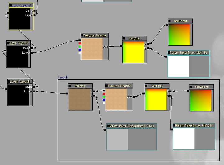The width and height of the screenshot is (224, 165).
Task: Click A pin of Multiply connected to layer3_brightness
Action: pos(94,91)
